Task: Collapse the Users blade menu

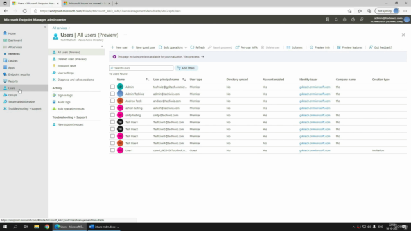Action: [102, 46]
